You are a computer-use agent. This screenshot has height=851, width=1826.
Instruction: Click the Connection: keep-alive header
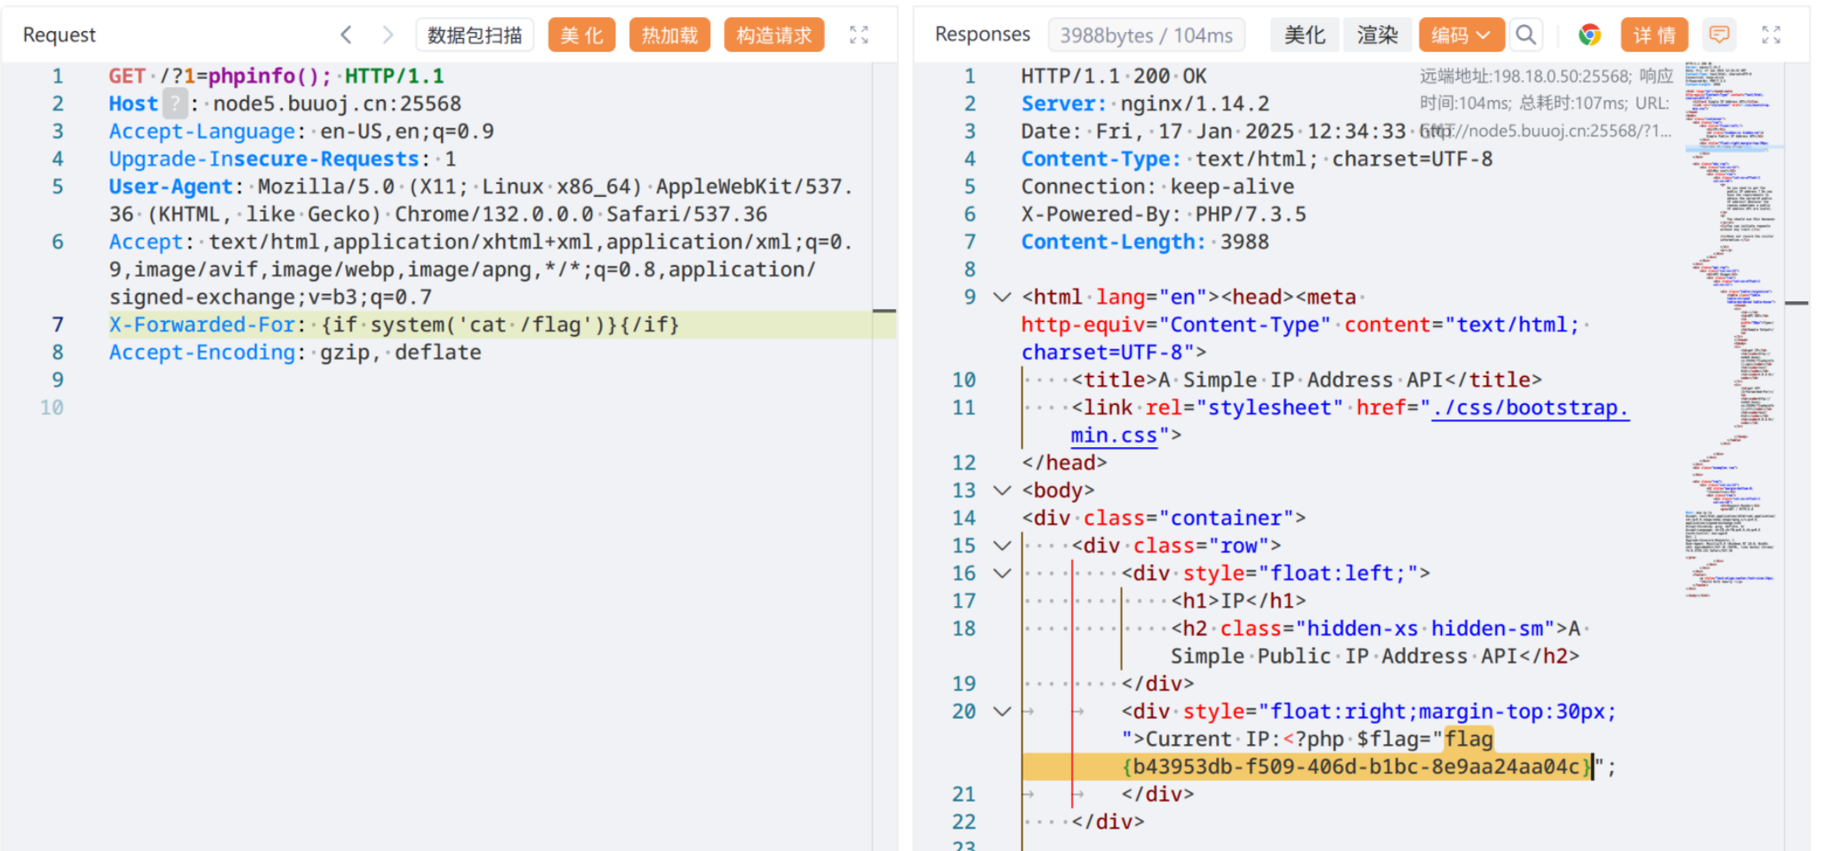(1157, 186)
